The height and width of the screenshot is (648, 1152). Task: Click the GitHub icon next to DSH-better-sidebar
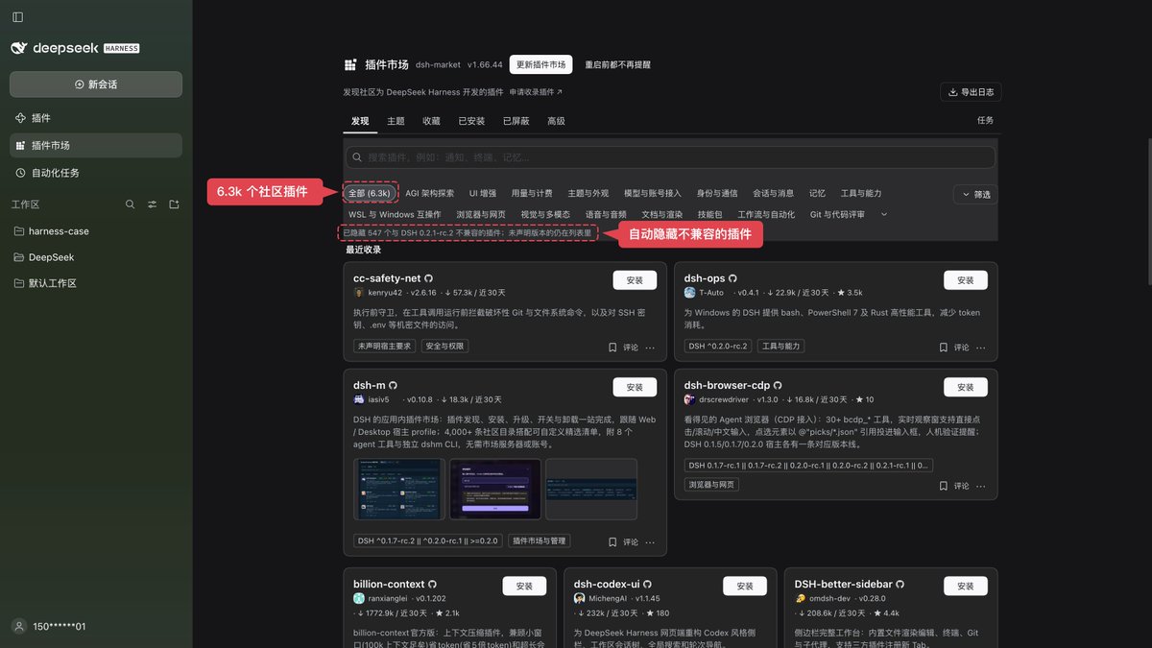click(900, 584)
